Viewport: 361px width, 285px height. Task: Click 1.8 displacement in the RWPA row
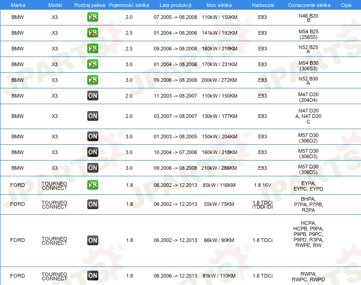[129, 276]
